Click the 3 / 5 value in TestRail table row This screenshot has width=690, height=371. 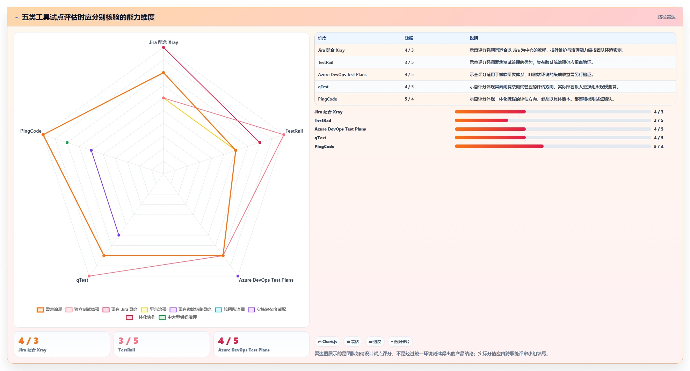[409, 62]
